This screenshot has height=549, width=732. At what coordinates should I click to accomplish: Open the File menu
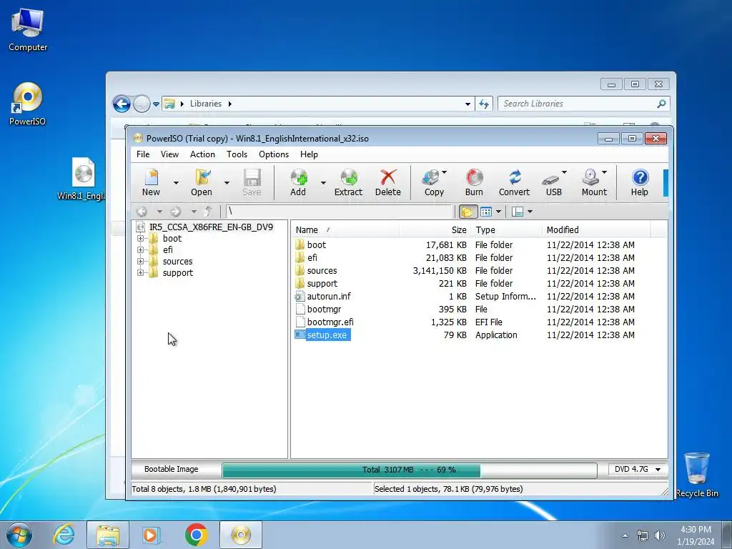(x=143, y=154)
